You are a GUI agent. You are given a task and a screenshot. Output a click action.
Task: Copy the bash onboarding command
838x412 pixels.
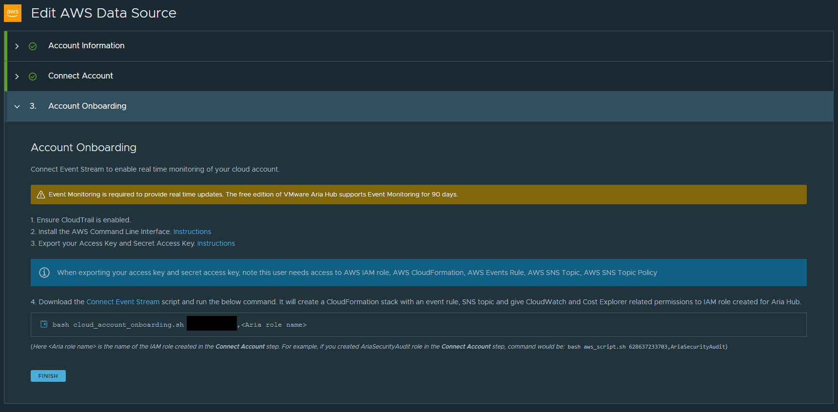44,324
